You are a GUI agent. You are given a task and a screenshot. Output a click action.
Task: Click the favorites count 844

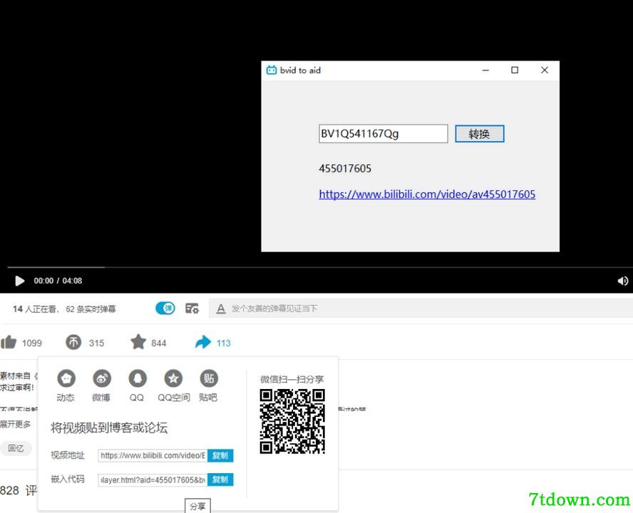tap(159, 343)
